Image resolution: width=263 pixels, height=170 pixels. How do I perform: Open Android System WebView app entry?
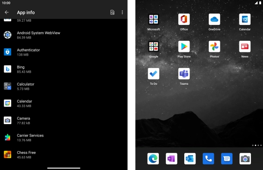(64, 35)
